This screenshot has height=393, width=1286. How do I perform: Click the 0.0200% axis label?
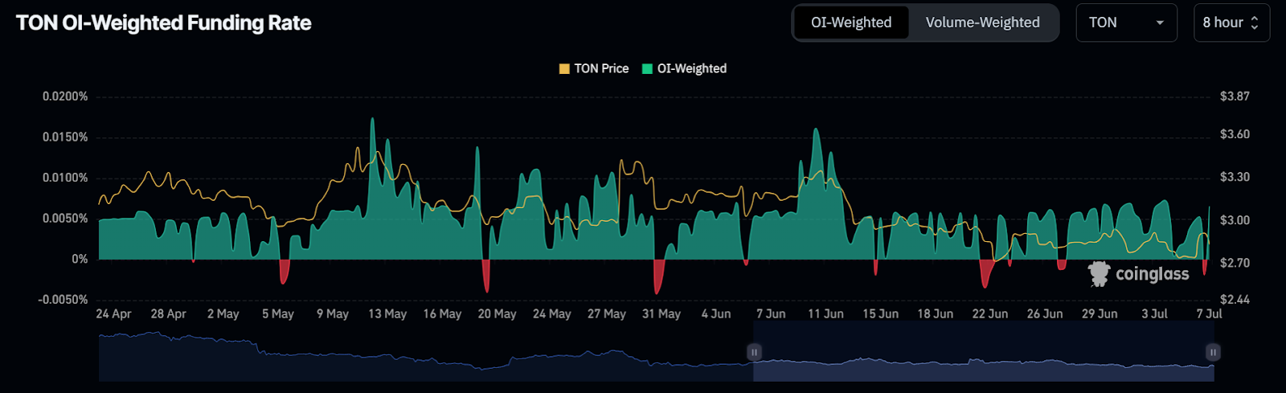pos(65,96)
